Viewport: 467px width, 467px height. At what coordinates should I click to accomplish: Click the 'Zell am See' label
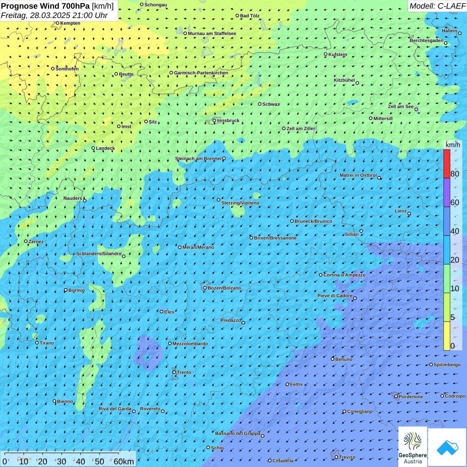[401, 106]
